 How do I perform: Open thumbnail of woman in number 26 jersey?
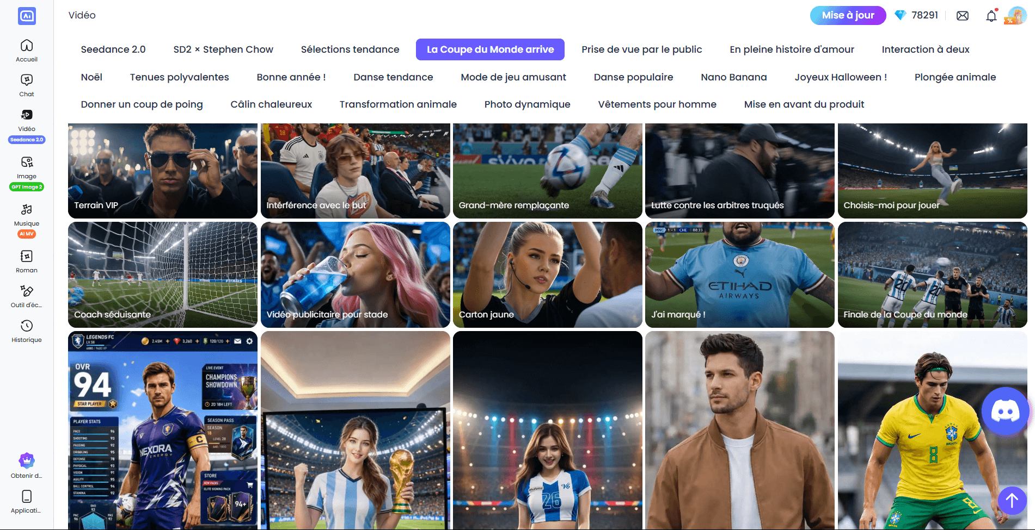pos(548,430)
